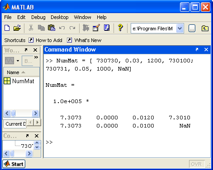213x170 pixels.
Task: Sort workspace by the Name column header
Action: coord(21,72)
